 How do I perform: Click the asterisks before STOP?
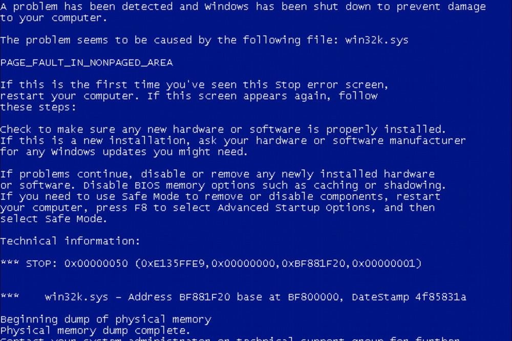[x=9, y=262]
